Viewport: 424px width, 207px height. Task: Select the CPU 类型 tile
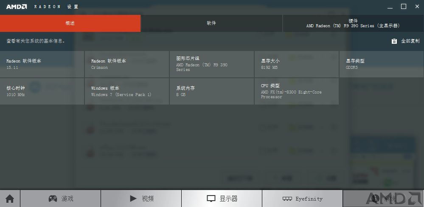(297, 91)
